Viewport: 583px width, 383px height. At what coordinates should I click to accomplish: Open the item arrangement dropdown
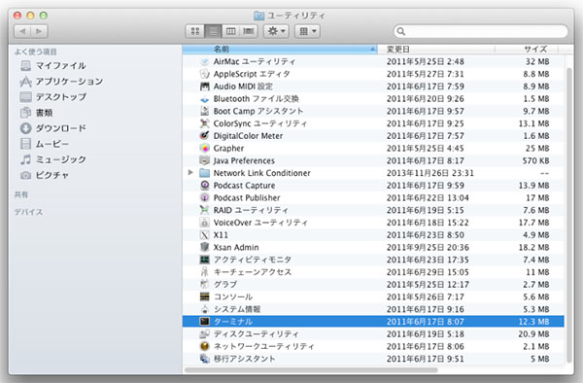307,31
